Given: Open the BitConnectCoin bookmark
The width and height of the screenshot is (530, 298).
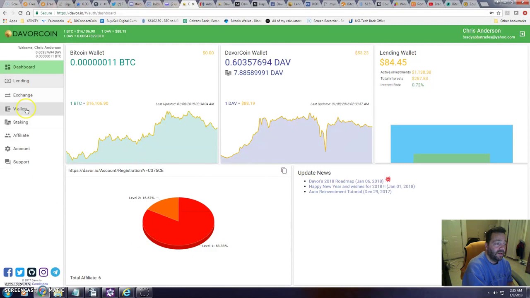Looking at the screenshot, I should tap(82, 21).
